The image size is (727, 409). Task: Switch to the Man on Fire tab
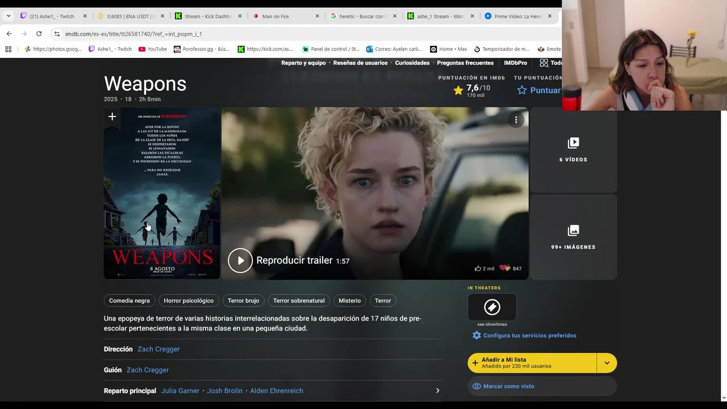(x=275, y=16)
